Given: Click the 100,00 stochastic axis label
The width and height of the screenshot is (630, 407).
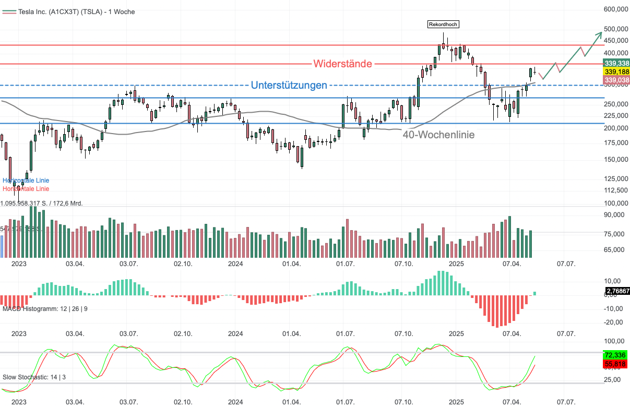Looking at the screenshot, I should 613,341.
